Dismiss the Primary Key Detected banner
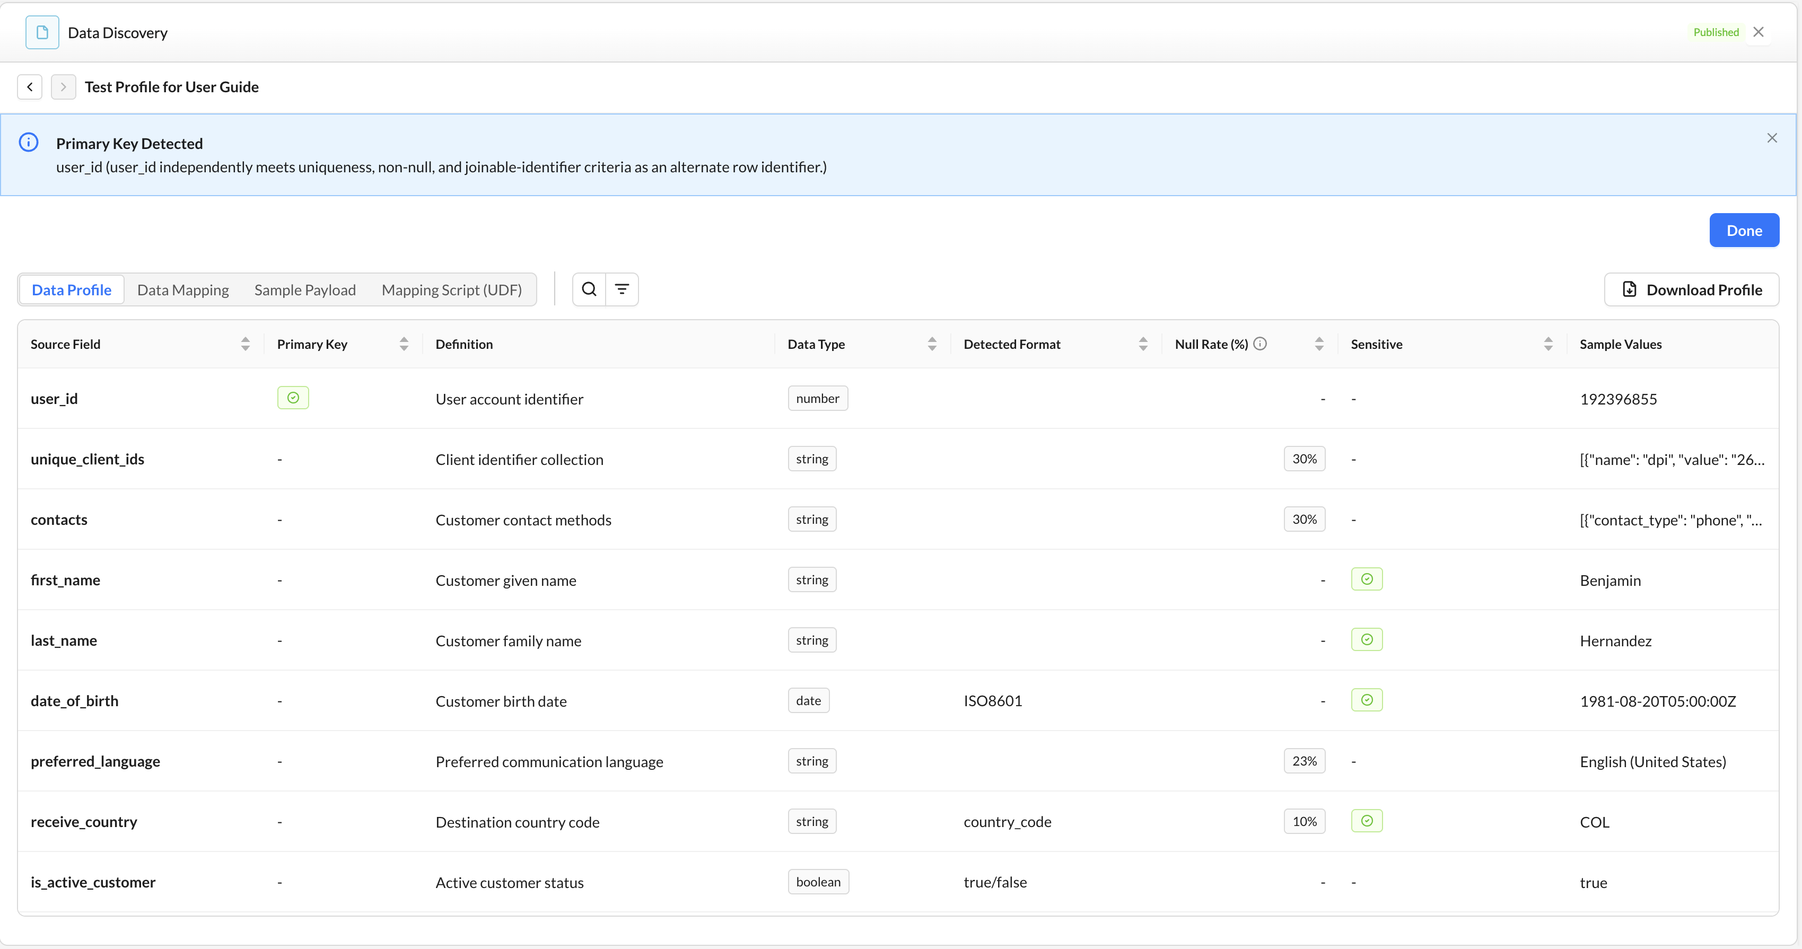The height and width of the screenshot is (949, 1802). pos(1772,138)
